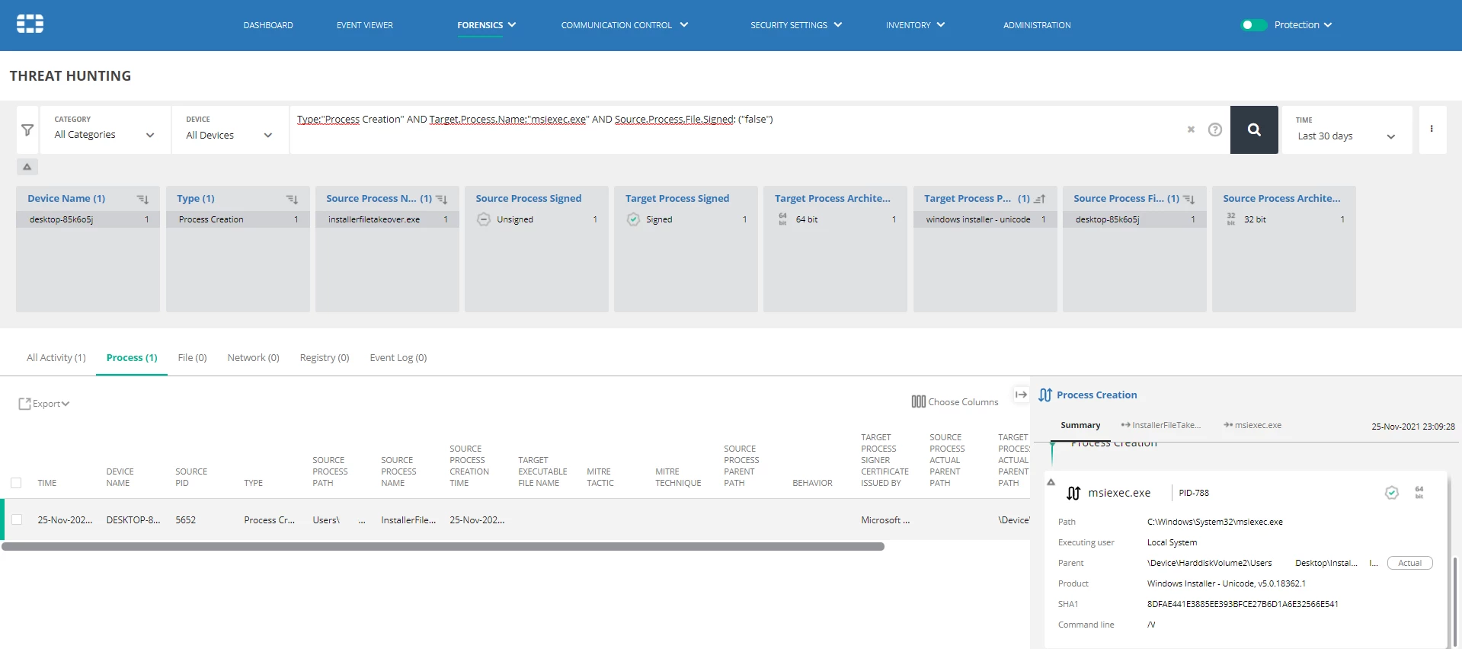This screenshot has width=1462, height=652.
Task: Go to Dashboard
Action: 268,25
